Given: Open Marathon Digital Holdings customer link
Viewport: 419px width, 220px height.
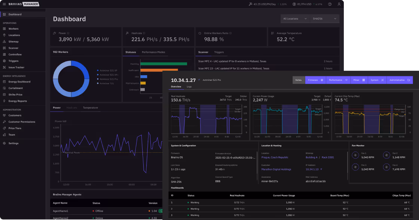Looking at the screenshot, I should [276, 169].
